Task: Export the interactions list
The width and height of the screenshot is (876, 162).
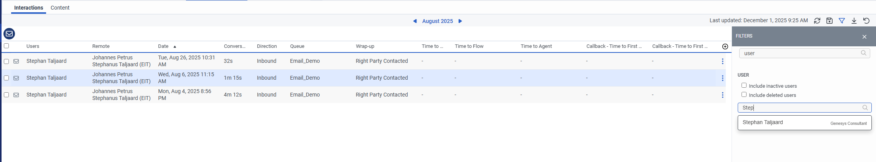Action: tap(854, 21)
